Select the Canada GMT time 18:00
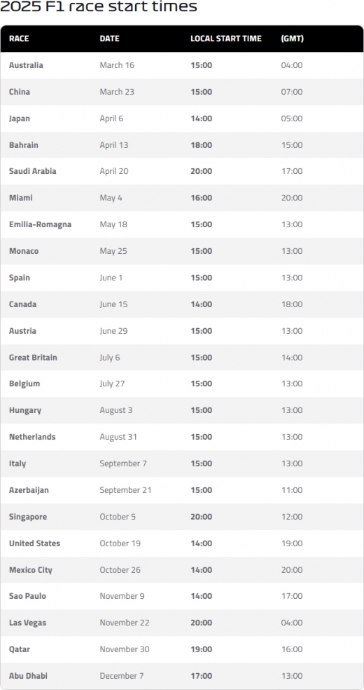The image size is (364, 690). [x=292, y=304]
